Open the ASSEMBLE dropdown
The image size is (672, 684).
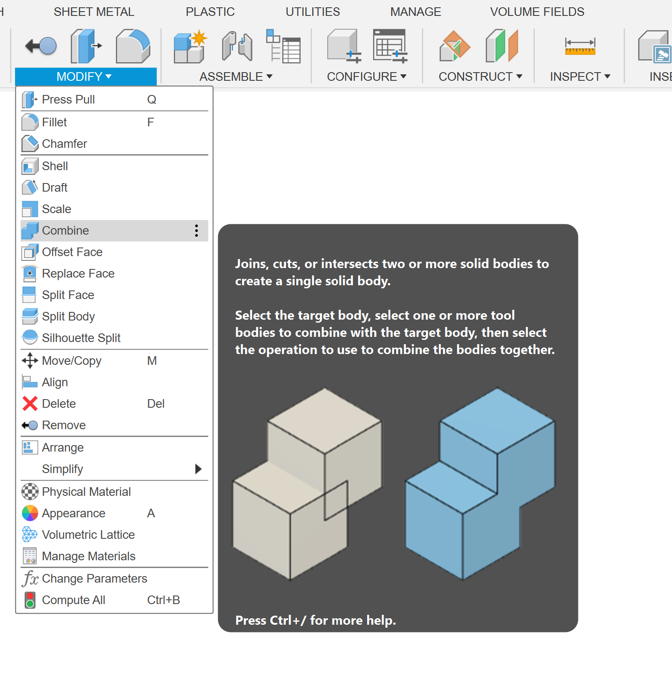pos(236,77)
